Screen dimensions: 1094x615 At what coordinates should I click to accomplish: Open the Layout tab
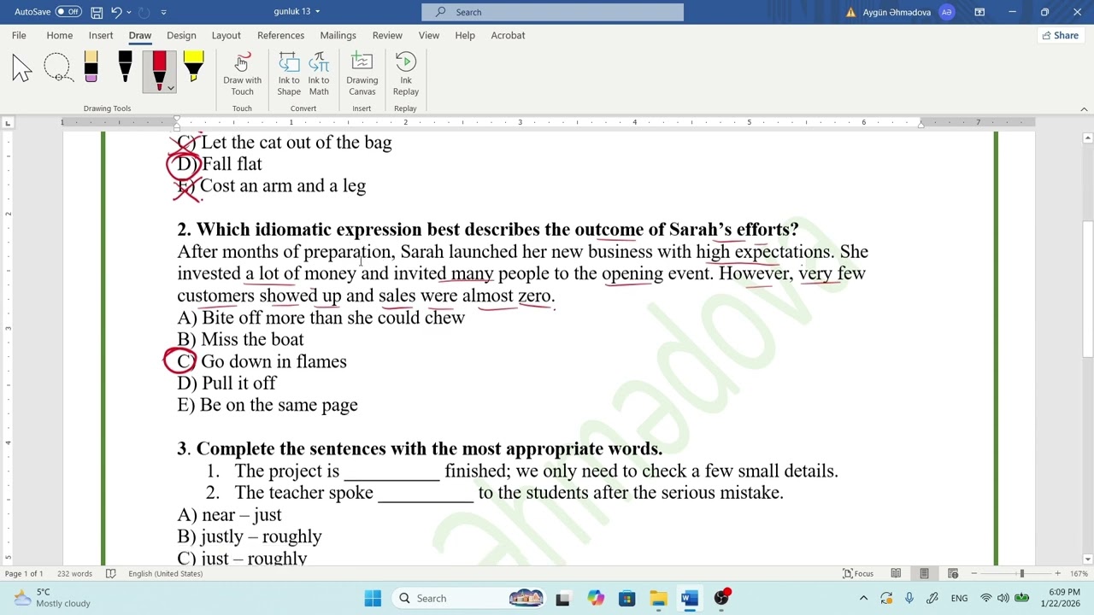pos(226,35)
